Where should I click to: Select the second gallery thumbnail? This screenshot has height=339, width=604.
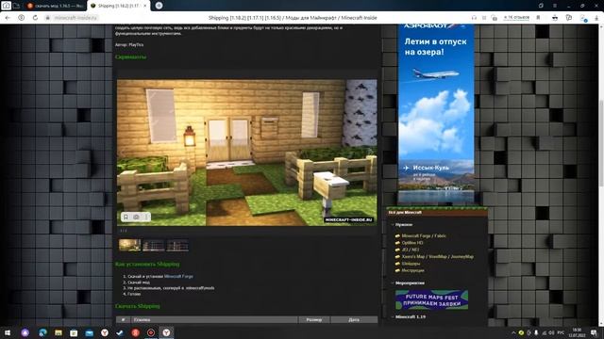(x=153, y=245)
